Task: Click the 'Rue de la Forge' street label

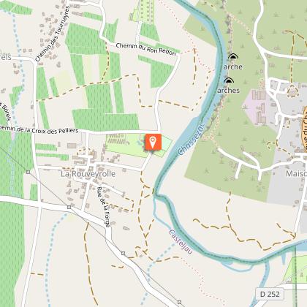Action: coord(104,207)
